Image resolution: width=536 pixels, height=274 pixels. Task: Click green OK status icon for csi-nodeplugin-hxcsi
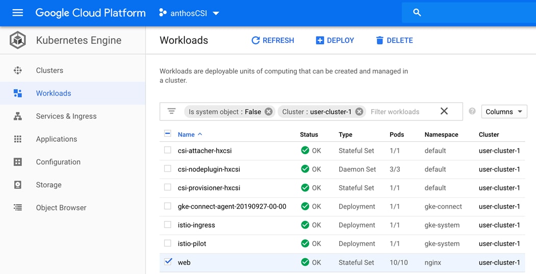click(x=305, y=169)
